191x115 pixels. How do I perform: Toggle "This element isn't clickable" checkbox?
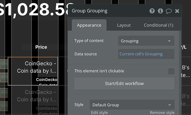pos(171,71)
